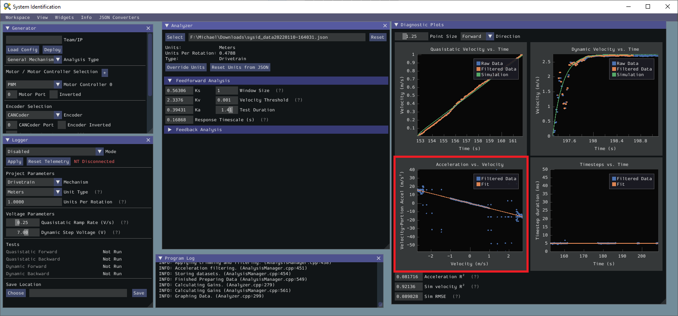This screenshot has height=316, width=678.
Task: Open the Info menu
Action: pos(86,18)
